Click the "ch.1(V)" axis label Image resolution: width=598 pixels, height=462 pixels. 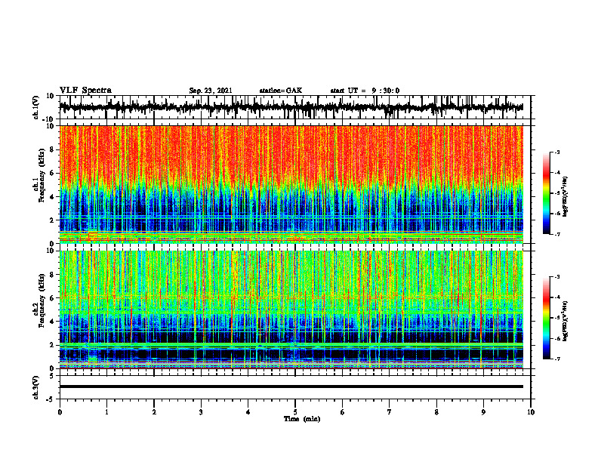tap(36, 107)
